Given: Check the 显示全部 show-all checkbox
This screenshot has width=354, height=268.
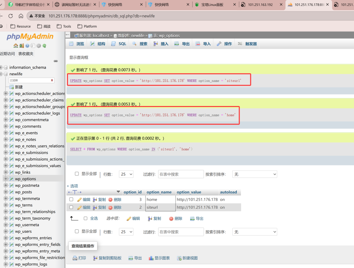Looking at the screenshot, I should click(x=76, y=174).
